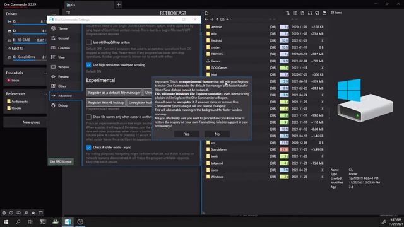404x227 pixels.
Task: Open the Windows Start menu
Action: 6,222
